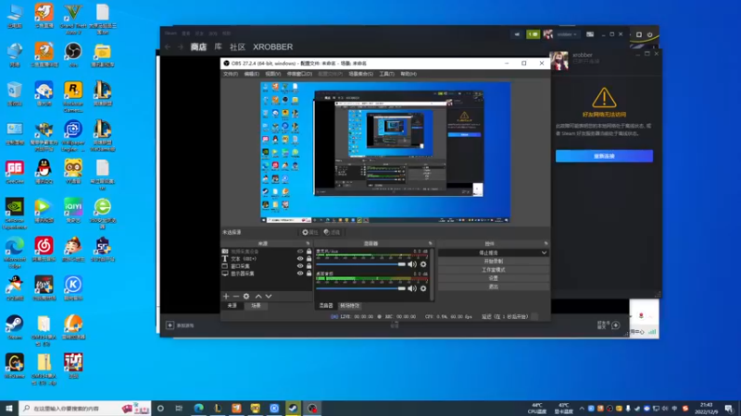The width and height of the screenshot is (741, 416).
Task: Open XROBBER profile tab in Steam
Action: tap(272, 47)
